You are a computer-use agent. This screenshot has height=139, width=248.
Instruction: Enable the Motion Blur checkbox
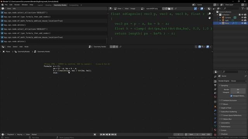point(222,119)
